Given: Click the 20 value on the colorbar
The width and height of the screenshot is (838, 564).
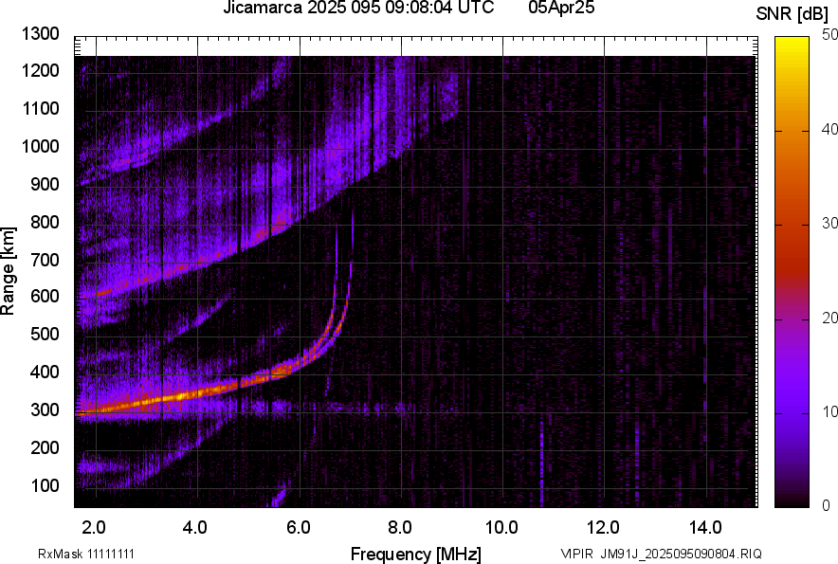Looking at the screenshot, I should pos(829,318).
